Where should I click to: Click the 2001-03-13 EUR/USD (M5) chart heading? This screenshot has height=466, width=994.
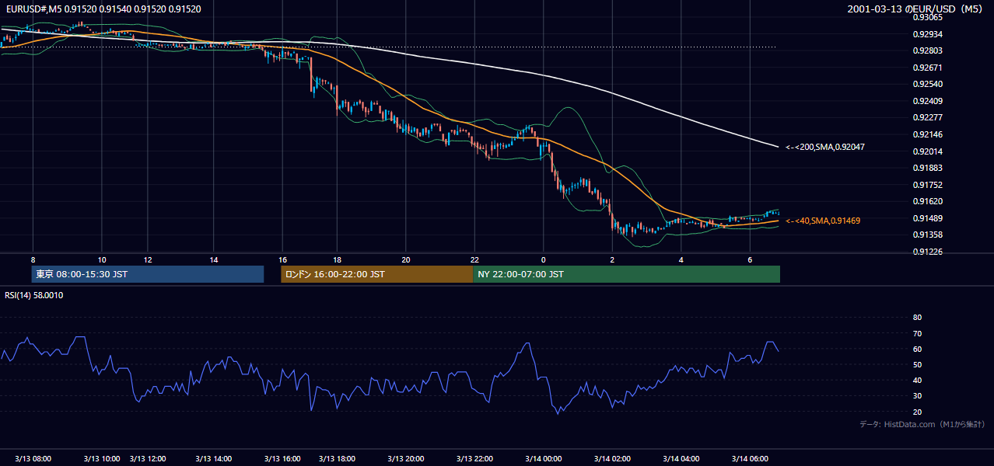916,9
